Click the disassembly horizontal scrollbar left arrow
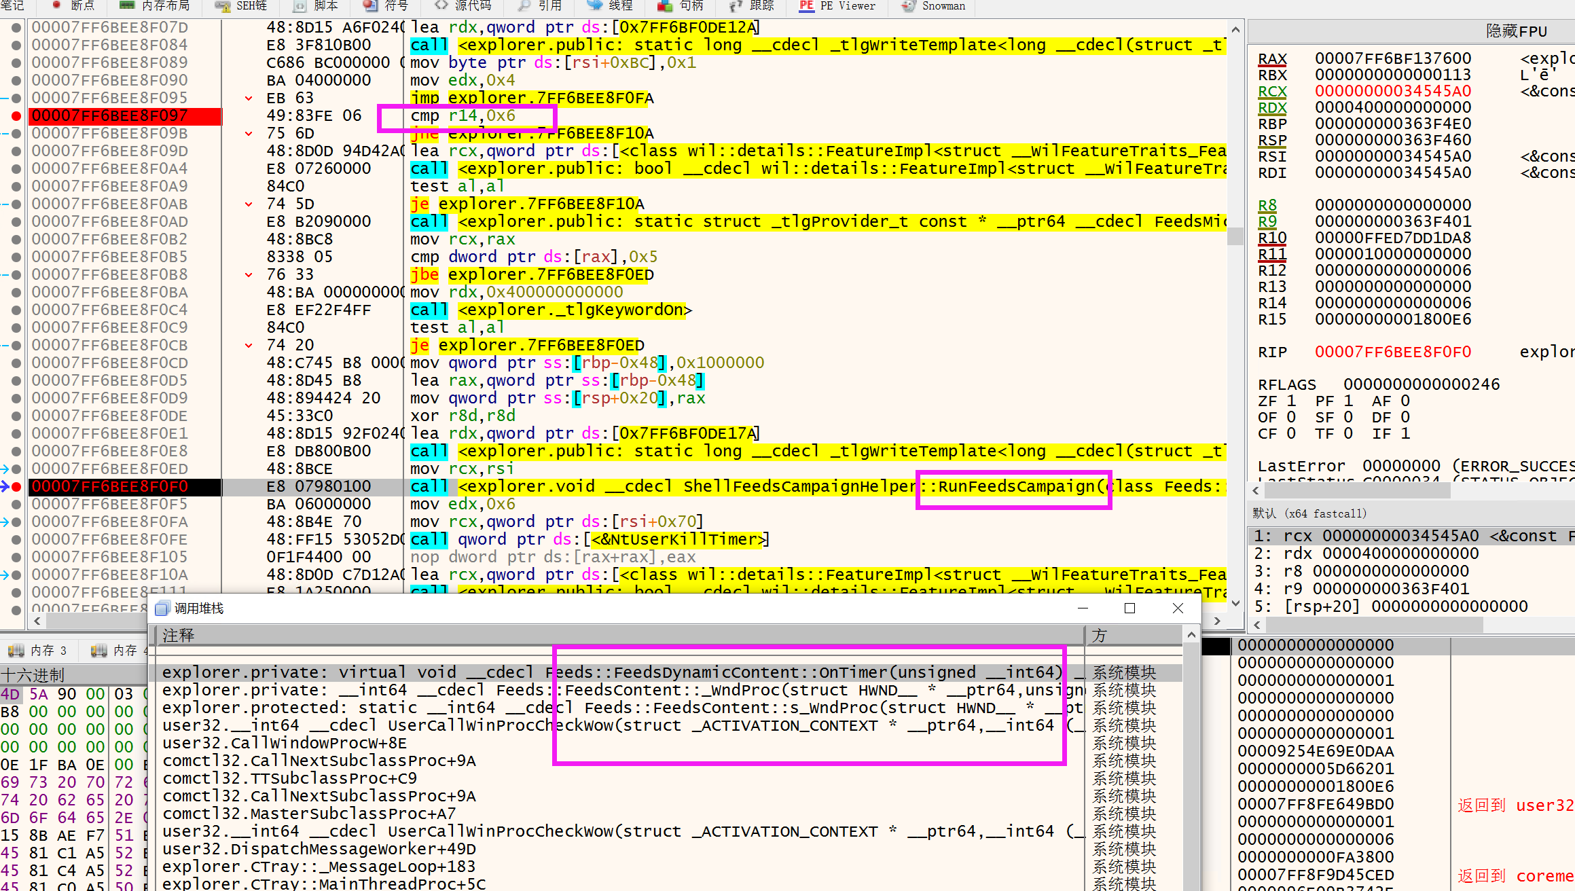The height and width of the screenshot is (891, 1575). click(x=37, y=620)
